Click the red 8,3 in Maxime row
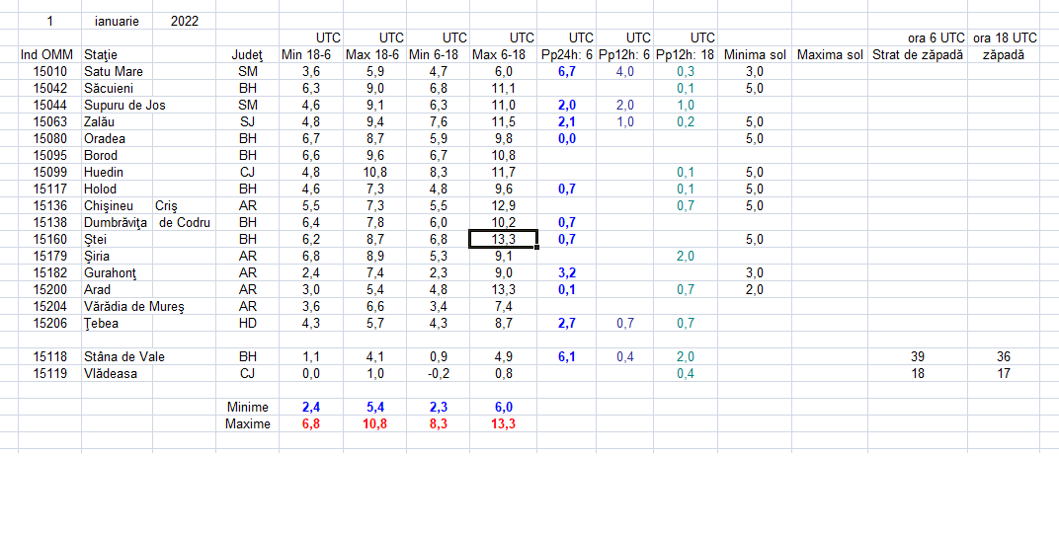Viewport: 1059px width, 533px height. [439, 424]
